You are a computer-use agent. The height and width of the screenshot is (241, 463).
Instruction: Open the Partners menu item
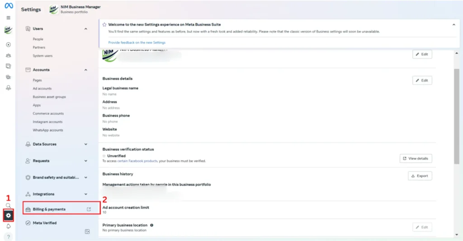point(39,47)
